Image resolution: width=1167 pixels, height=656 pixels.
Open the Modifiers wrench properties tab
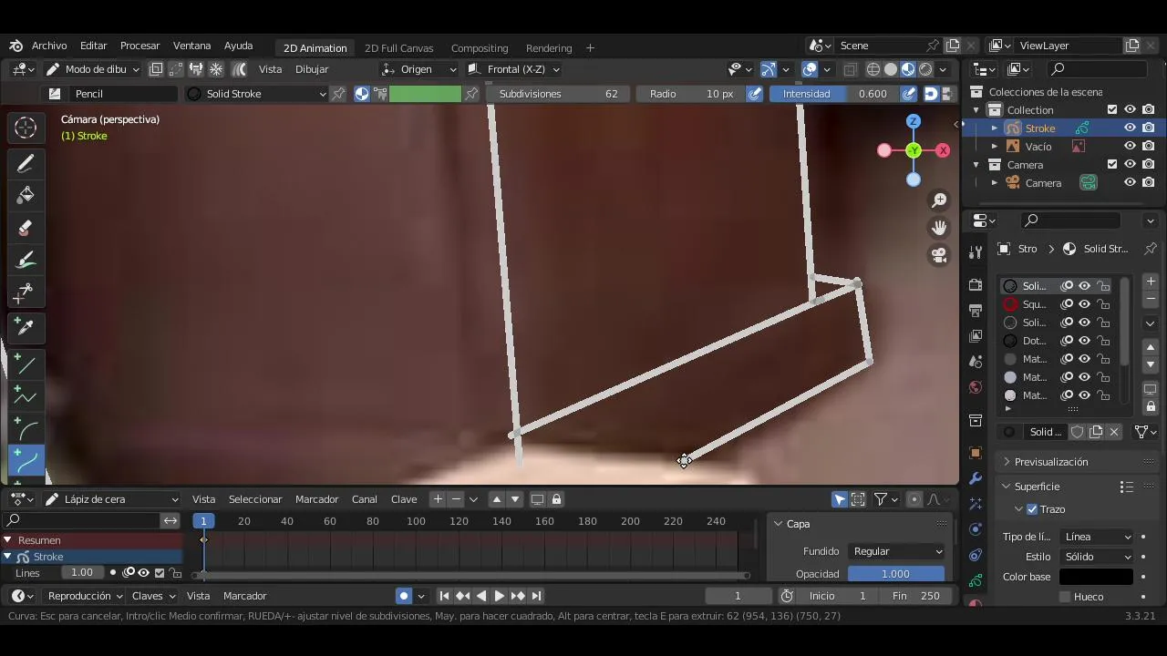click(x=976, y=478)
